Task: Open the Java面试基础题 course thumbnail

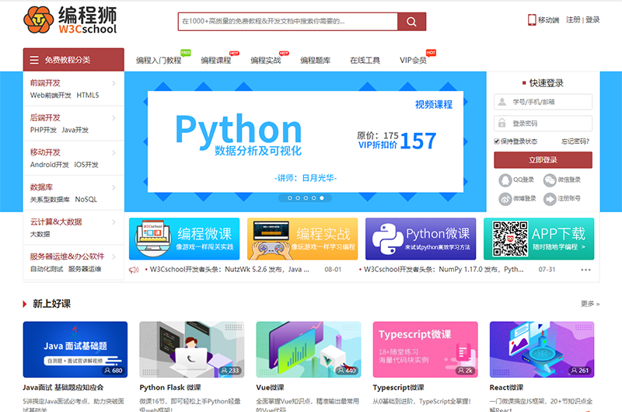Action: click(x=75, y=349)
